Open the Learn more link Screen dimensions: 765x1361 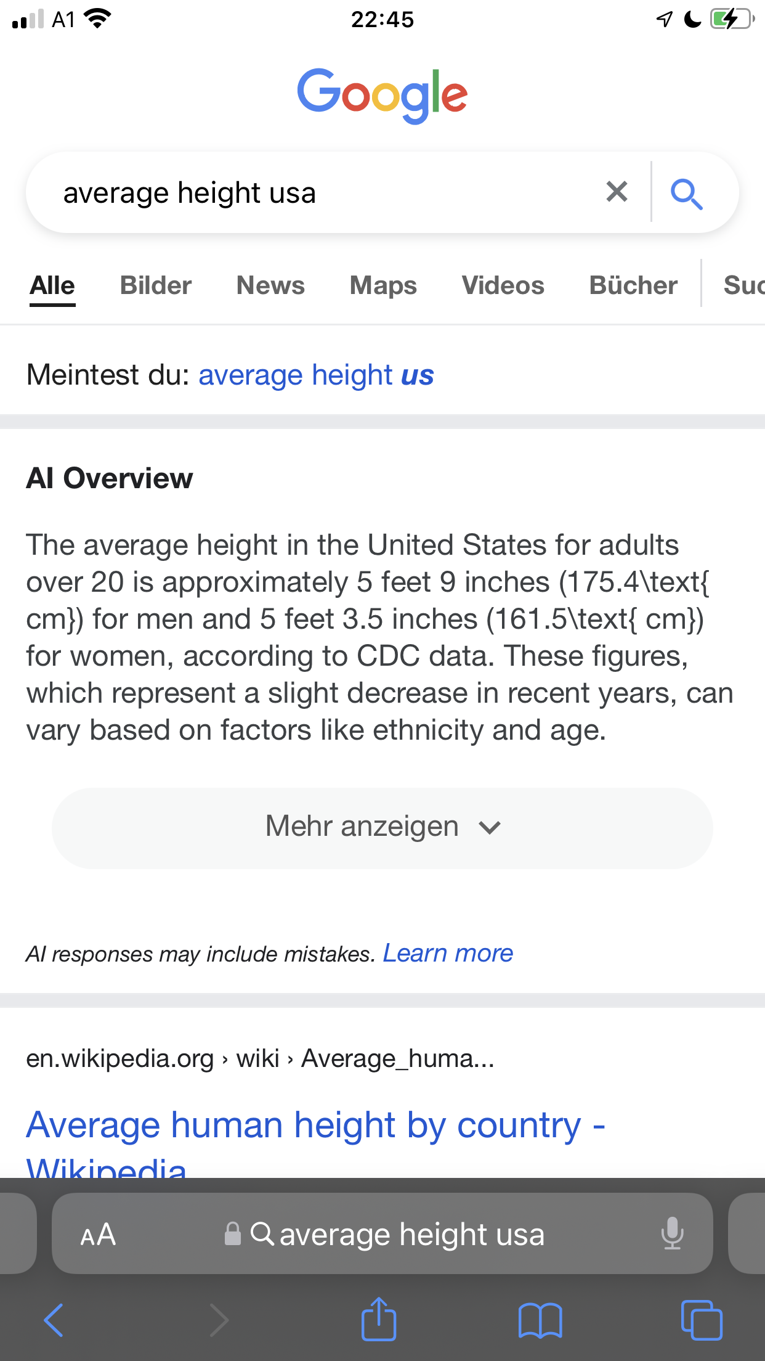(x=448, y=954)
